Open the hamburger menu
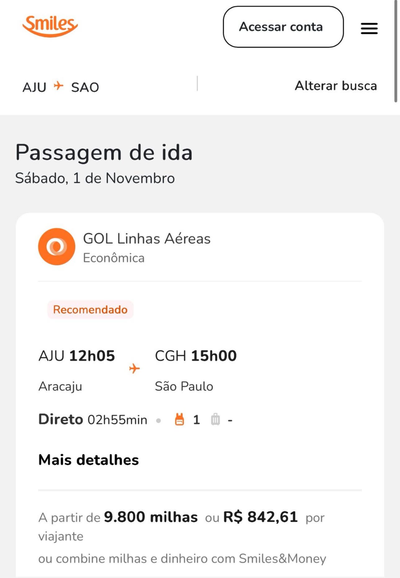 [369, 28]
